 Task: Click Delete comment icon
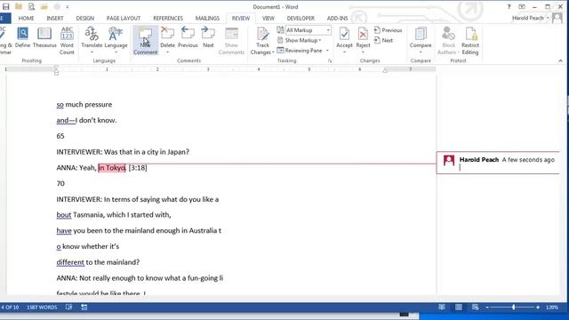(167, 34)
